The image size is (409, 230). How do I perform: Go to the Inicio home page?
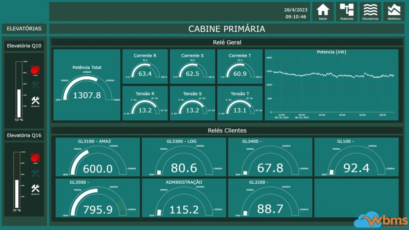pyautogui.click(x=323, y=12)
